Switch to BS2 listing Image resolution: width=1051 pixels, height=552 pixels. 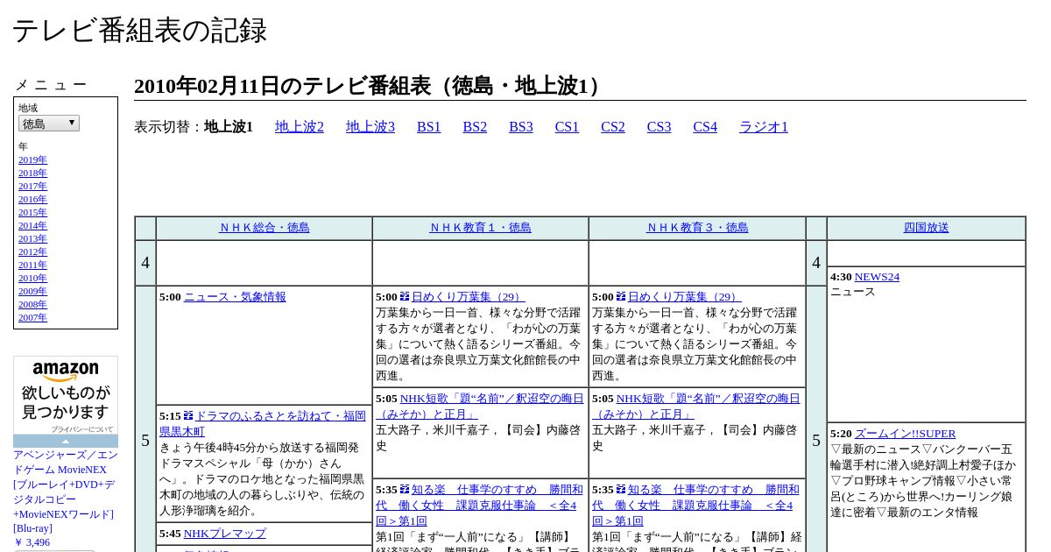pos(475,127)
